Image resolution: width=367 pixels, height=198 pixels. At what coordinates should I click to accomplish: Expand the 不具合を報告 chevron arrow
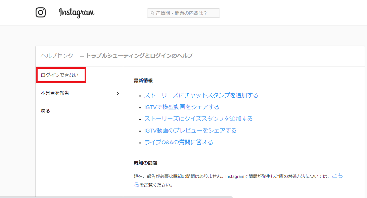(118, 93)
